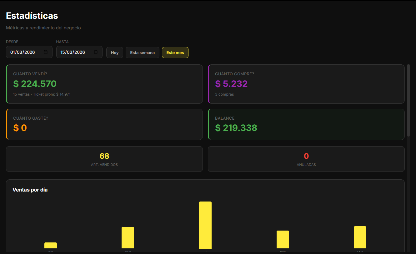Click the tallest bar in Ventas por día
The height and width of the screenshot is (254, 416).
pyautogui.click(x=205, y=225)
